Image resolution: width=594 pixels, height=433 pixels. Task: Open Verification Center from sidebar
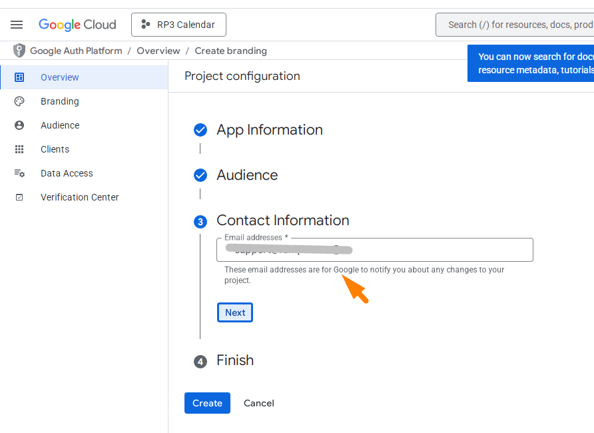[79, 197]
